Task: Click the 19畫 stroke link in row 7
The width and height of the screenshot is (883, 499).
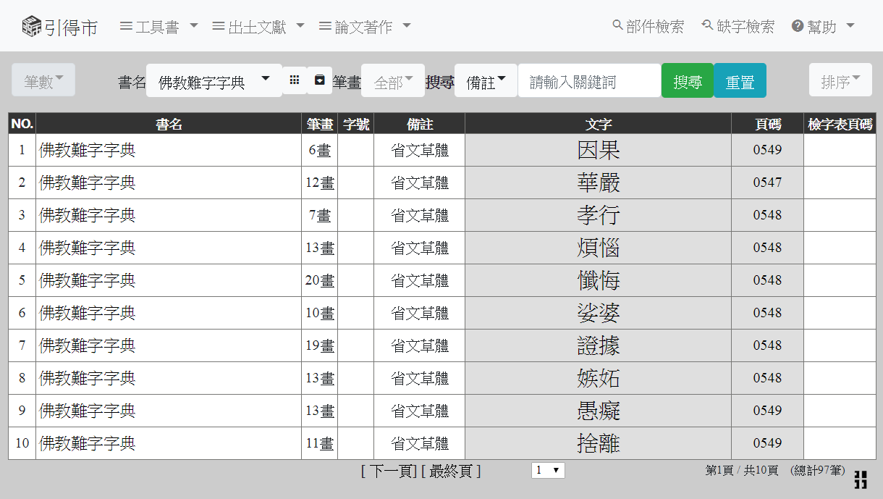Action: (x=320, y=345)
